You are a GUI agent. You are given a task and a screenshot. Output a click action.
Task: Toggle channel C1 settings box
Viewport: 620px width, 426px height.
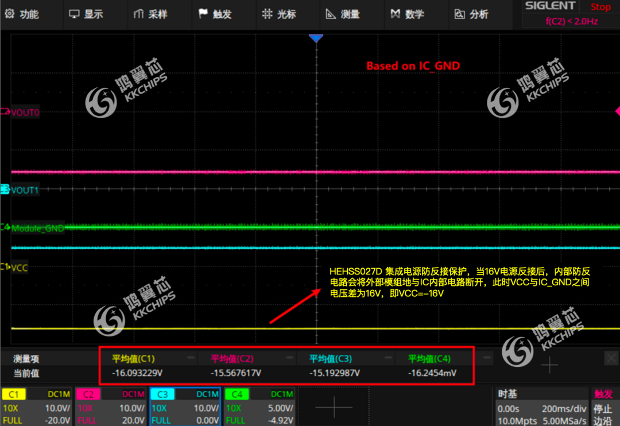click(x=37, y=406)
